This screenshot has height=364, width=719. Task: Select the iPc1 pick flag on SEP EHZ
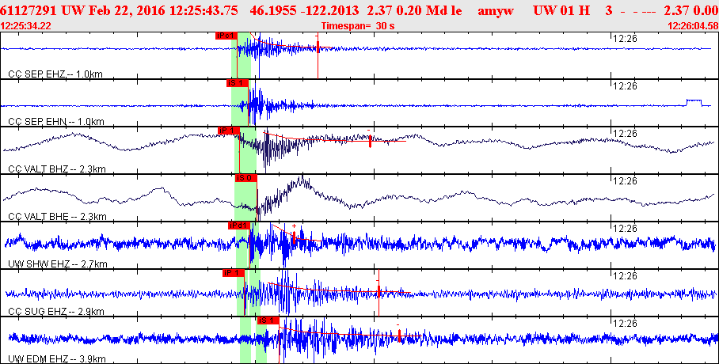tap(226, 36)
